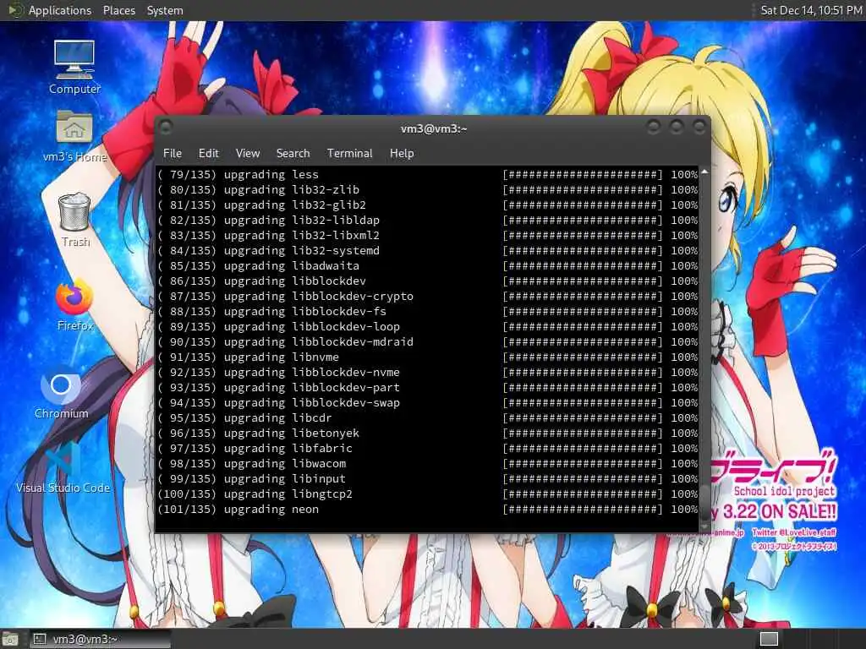This screenshot has width=866, height=649.
Task: Click the terminal scrollbar up arrow
Action: coord(704,172)
